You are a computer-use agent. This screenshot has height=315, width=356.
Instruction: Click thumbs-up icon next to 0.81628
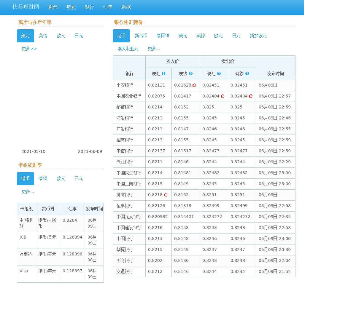pos(194,85)
